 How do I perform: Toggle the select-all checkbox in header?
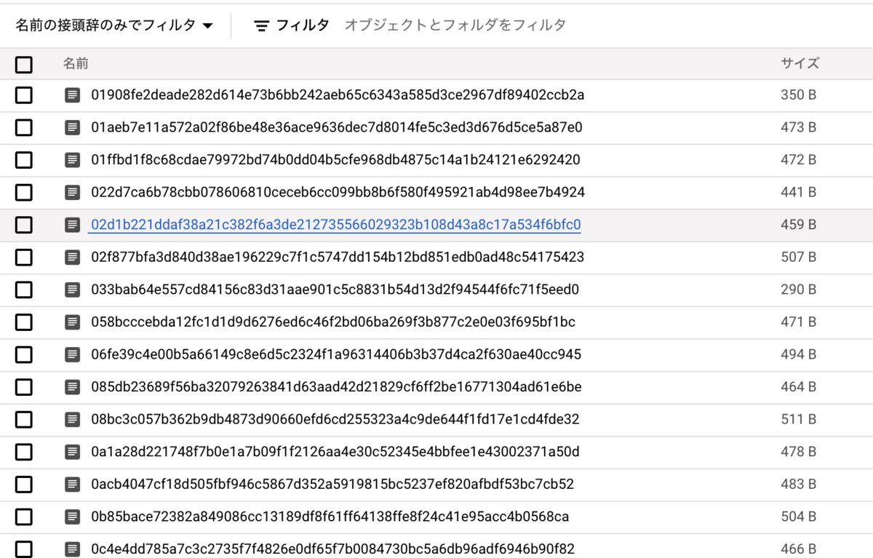tap(24, 65)
